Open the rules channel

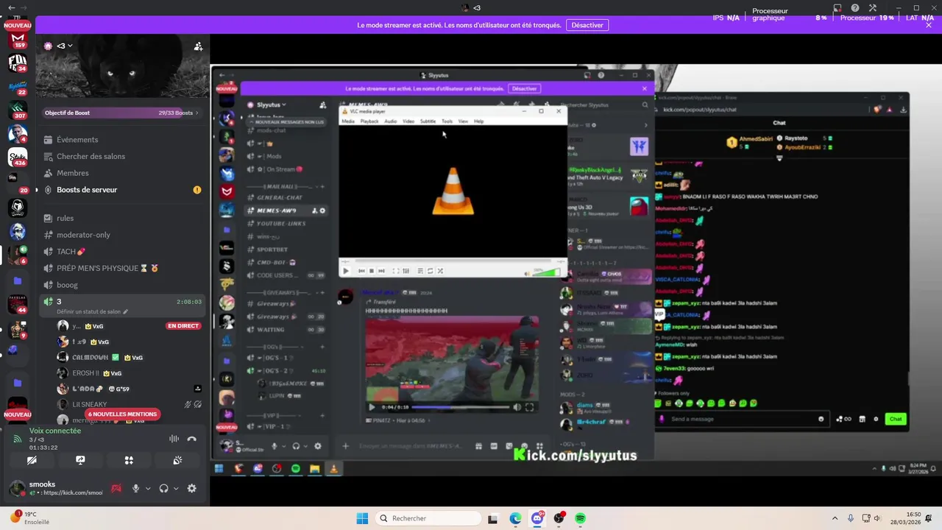point(121,218)
